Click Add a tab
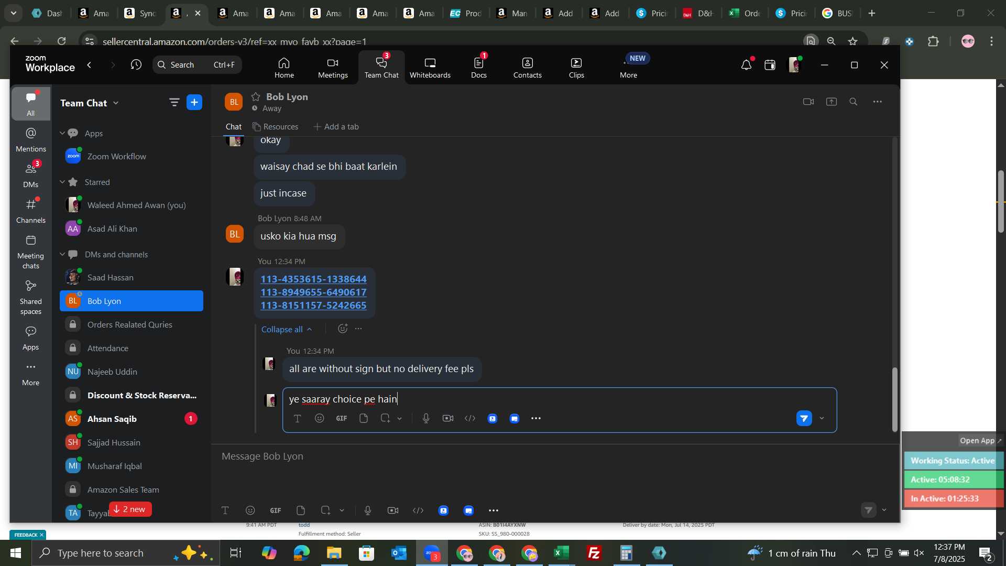The width and height of the screenshot is (1006, 566). pyautogui.click(x=336, y=127)
